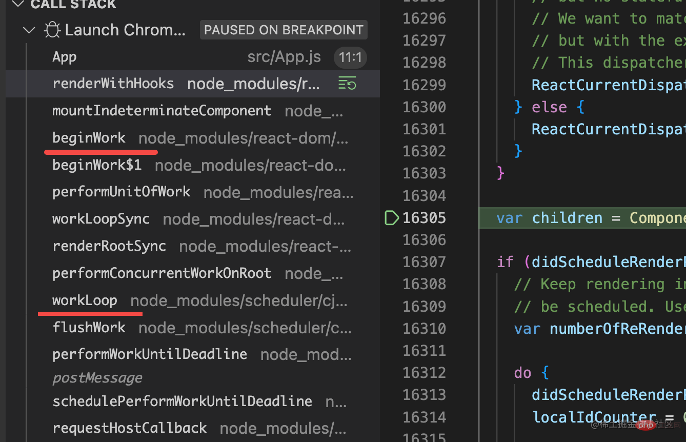Image resolution: width=686 pixels, height=442 pixels.
Task: Click the postMessage async label
Action: click(x=97, y=378)
